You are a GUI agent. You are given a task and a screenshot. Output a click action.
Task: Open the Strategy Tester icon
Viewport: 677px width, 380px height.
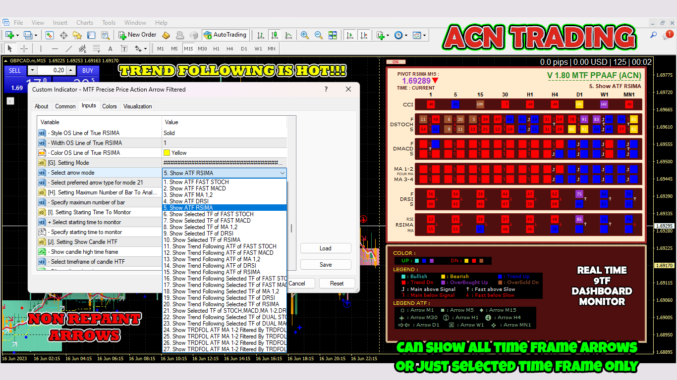coord(105,35)
